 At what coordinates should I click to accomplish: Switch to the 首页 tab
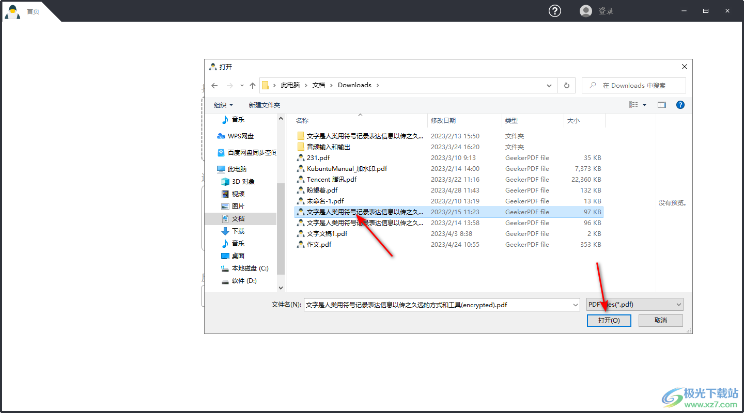tap(33, 11)
